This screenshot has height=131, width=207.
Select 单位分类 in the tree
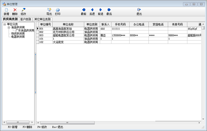[12, 24]
